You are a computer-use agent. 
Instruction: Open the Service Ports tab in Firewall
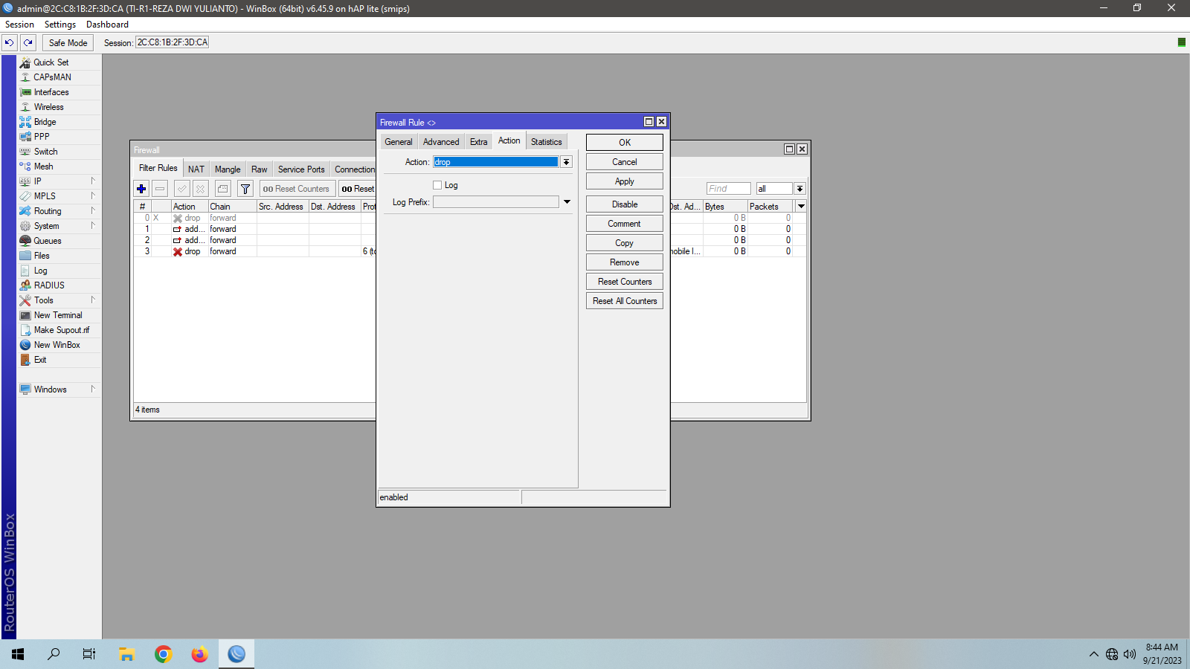pyautogui.click(x=301, y=169)
